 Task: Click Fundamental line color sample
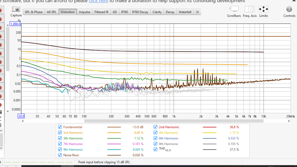(x=114, y=127)
